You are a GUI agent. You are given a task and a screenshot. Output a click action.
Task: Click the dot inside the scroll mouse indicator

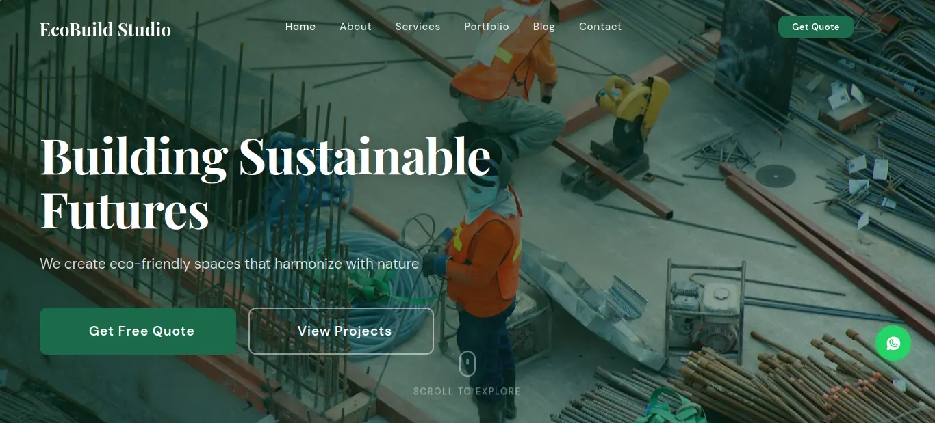click(467, 360)
